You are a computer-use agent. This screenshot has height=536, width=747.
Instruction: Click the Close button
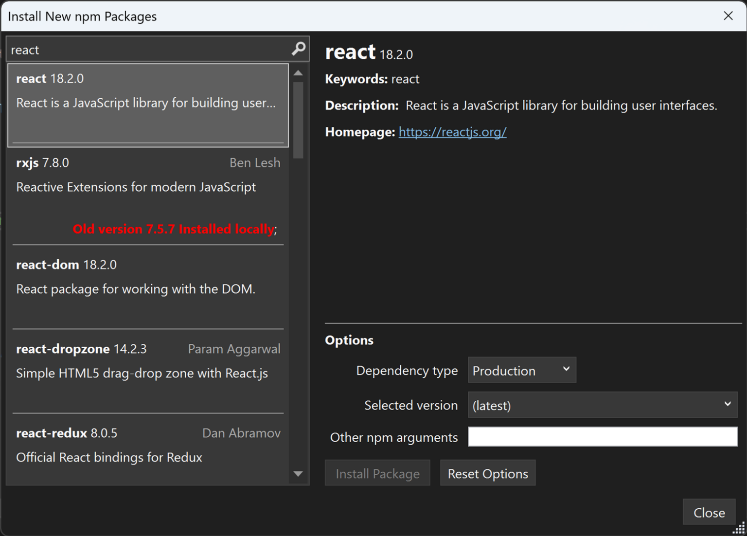(709, 512)
